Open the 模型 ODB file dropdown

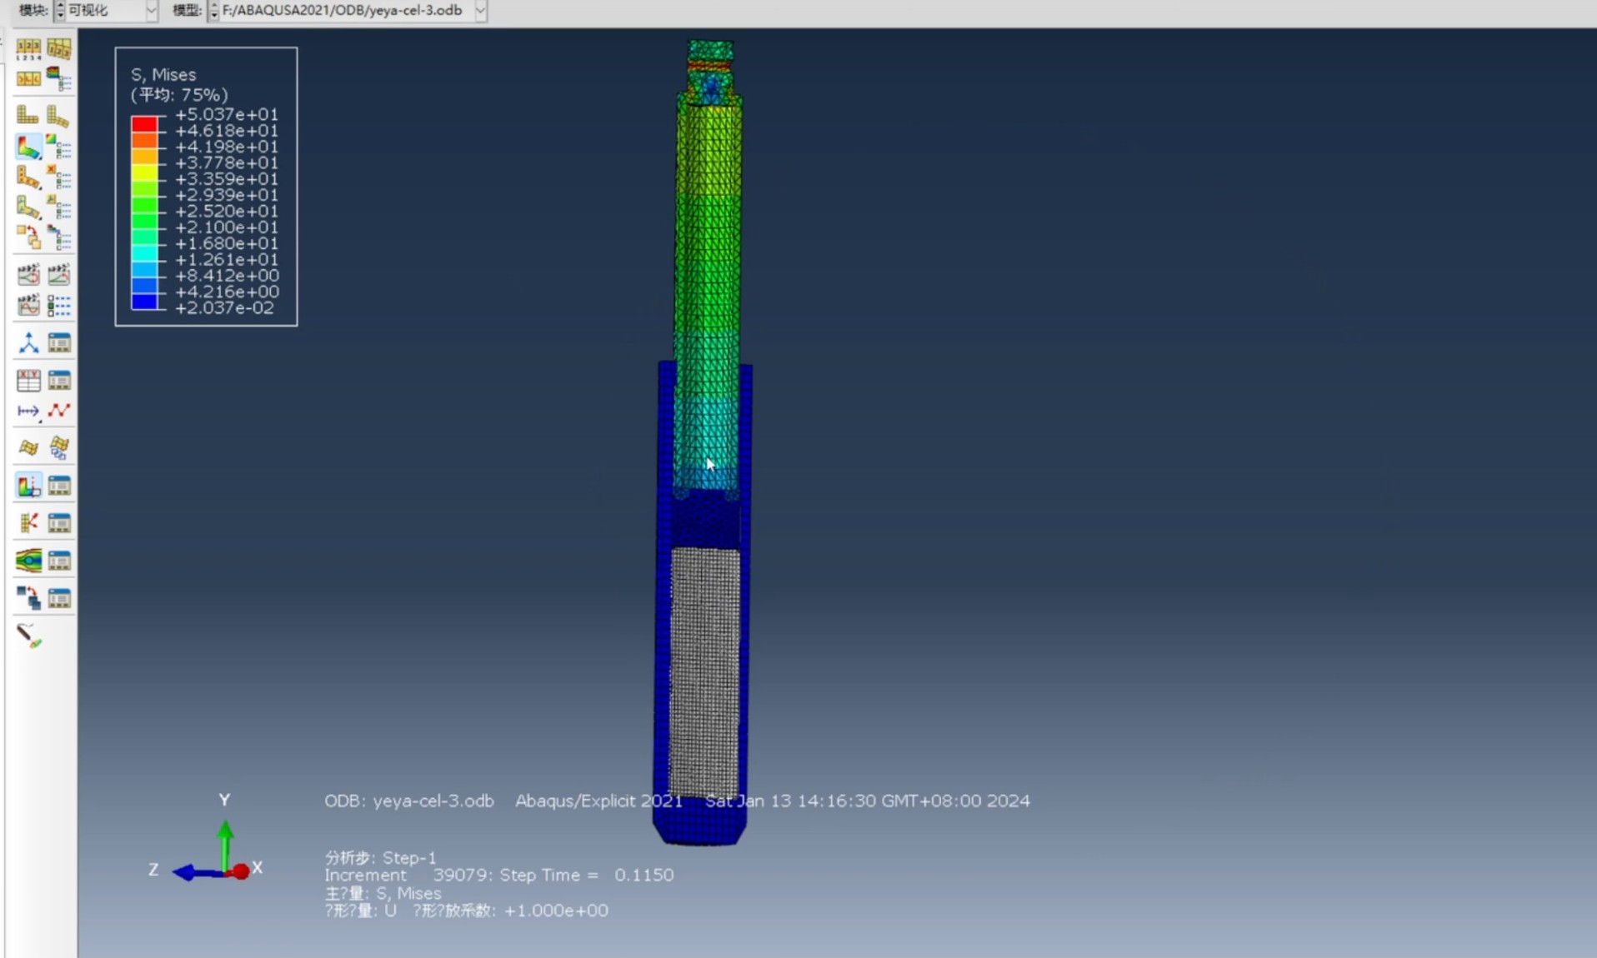coord(480,10)
